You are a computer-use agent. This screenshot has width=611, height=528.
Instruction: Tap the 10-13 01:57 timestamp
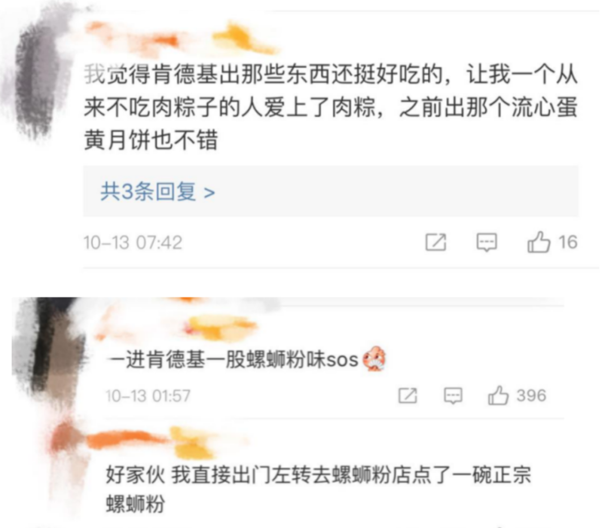point(148,396)
